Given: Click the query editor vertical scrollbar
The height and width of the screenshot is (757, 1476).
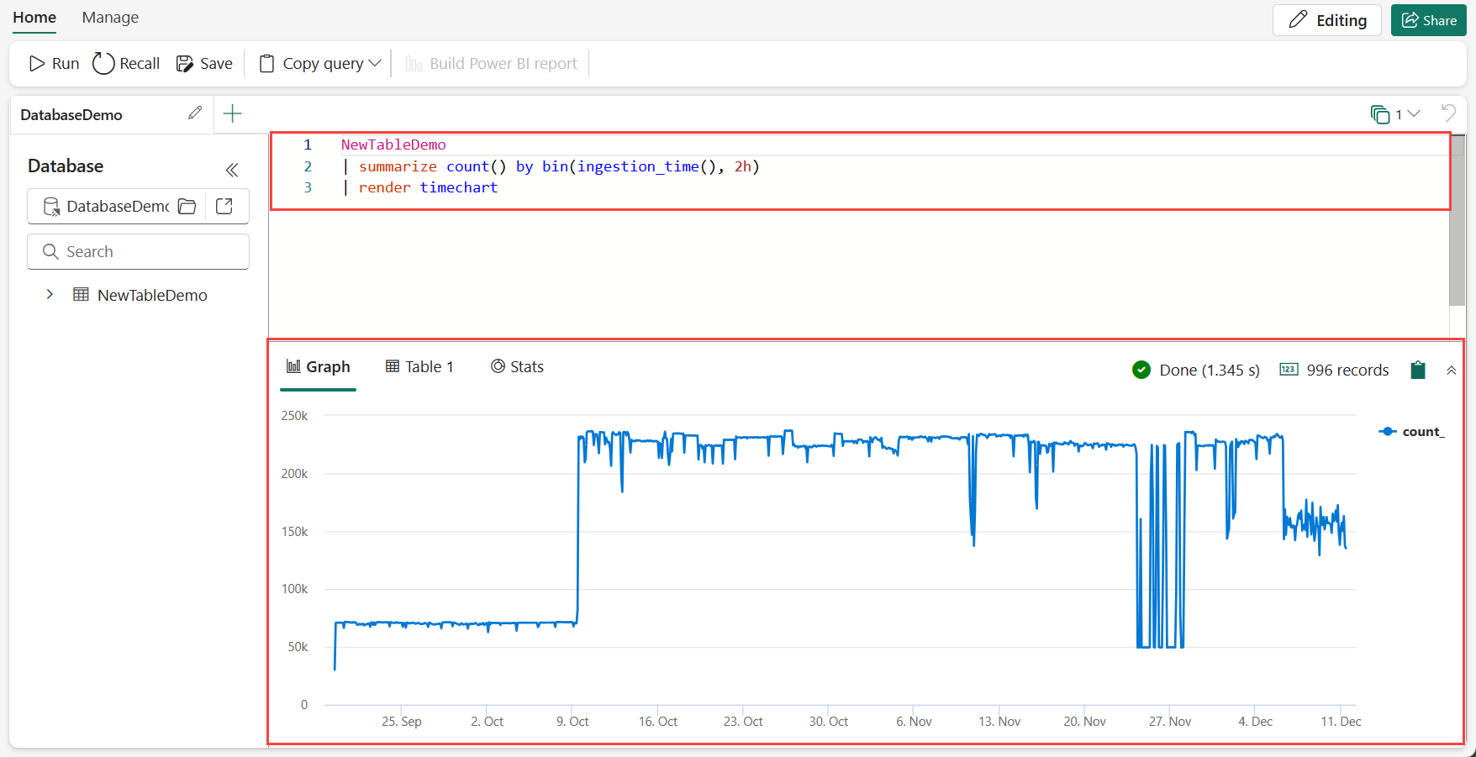Looking at the screenshot, I should [x=1458, y=221].
